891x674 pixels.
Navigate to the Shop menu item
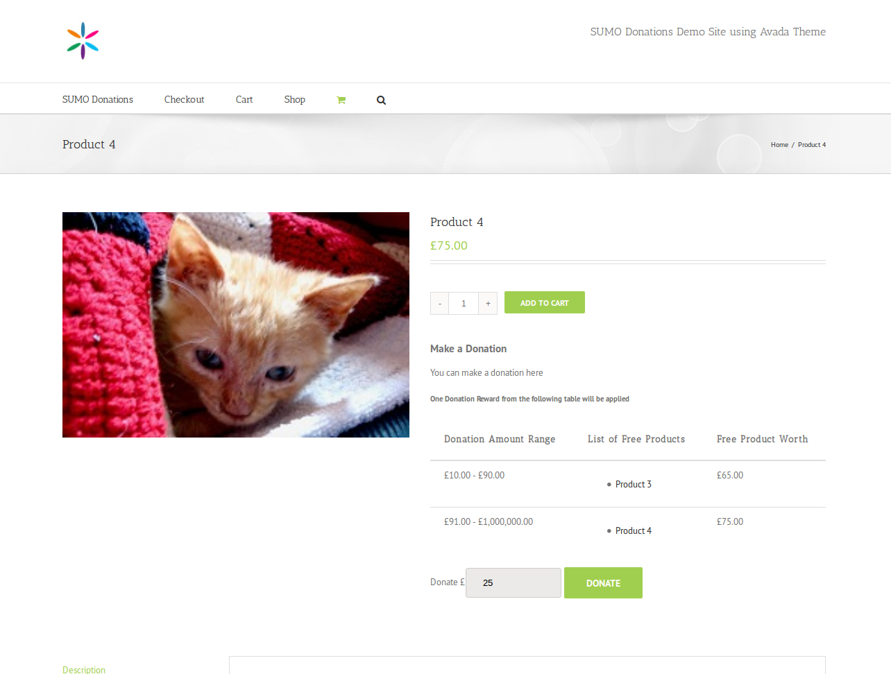click(294, 99)
